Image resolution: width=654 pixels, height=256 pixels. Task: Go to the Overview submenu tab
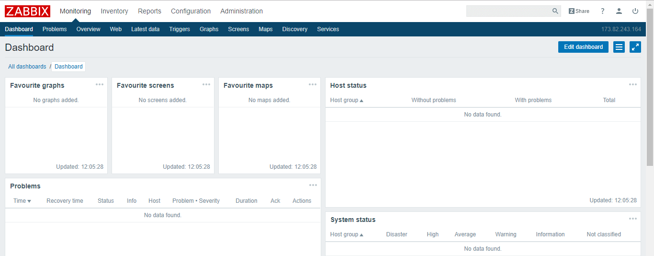[89, 29]
